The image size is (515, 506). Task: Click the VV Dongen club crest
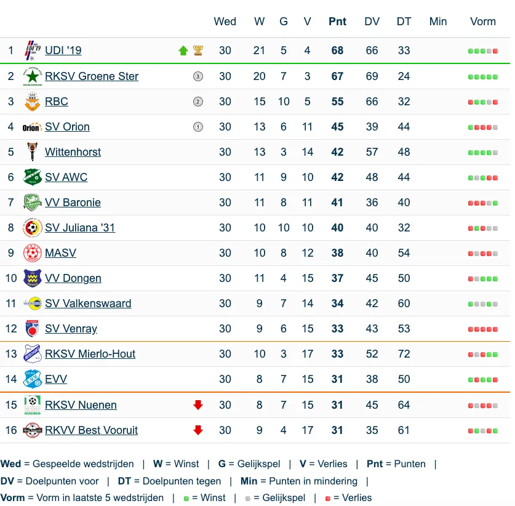pos(33,278)
